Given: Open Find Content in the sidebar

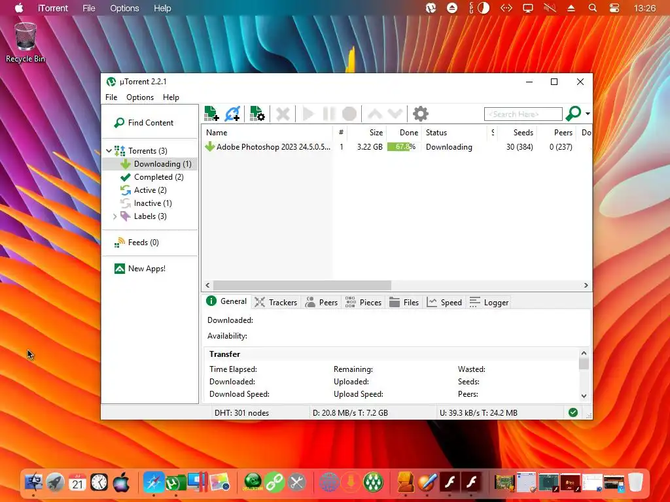Looking at the screenshot, I should pyautogui.click(x=144, y=123).
